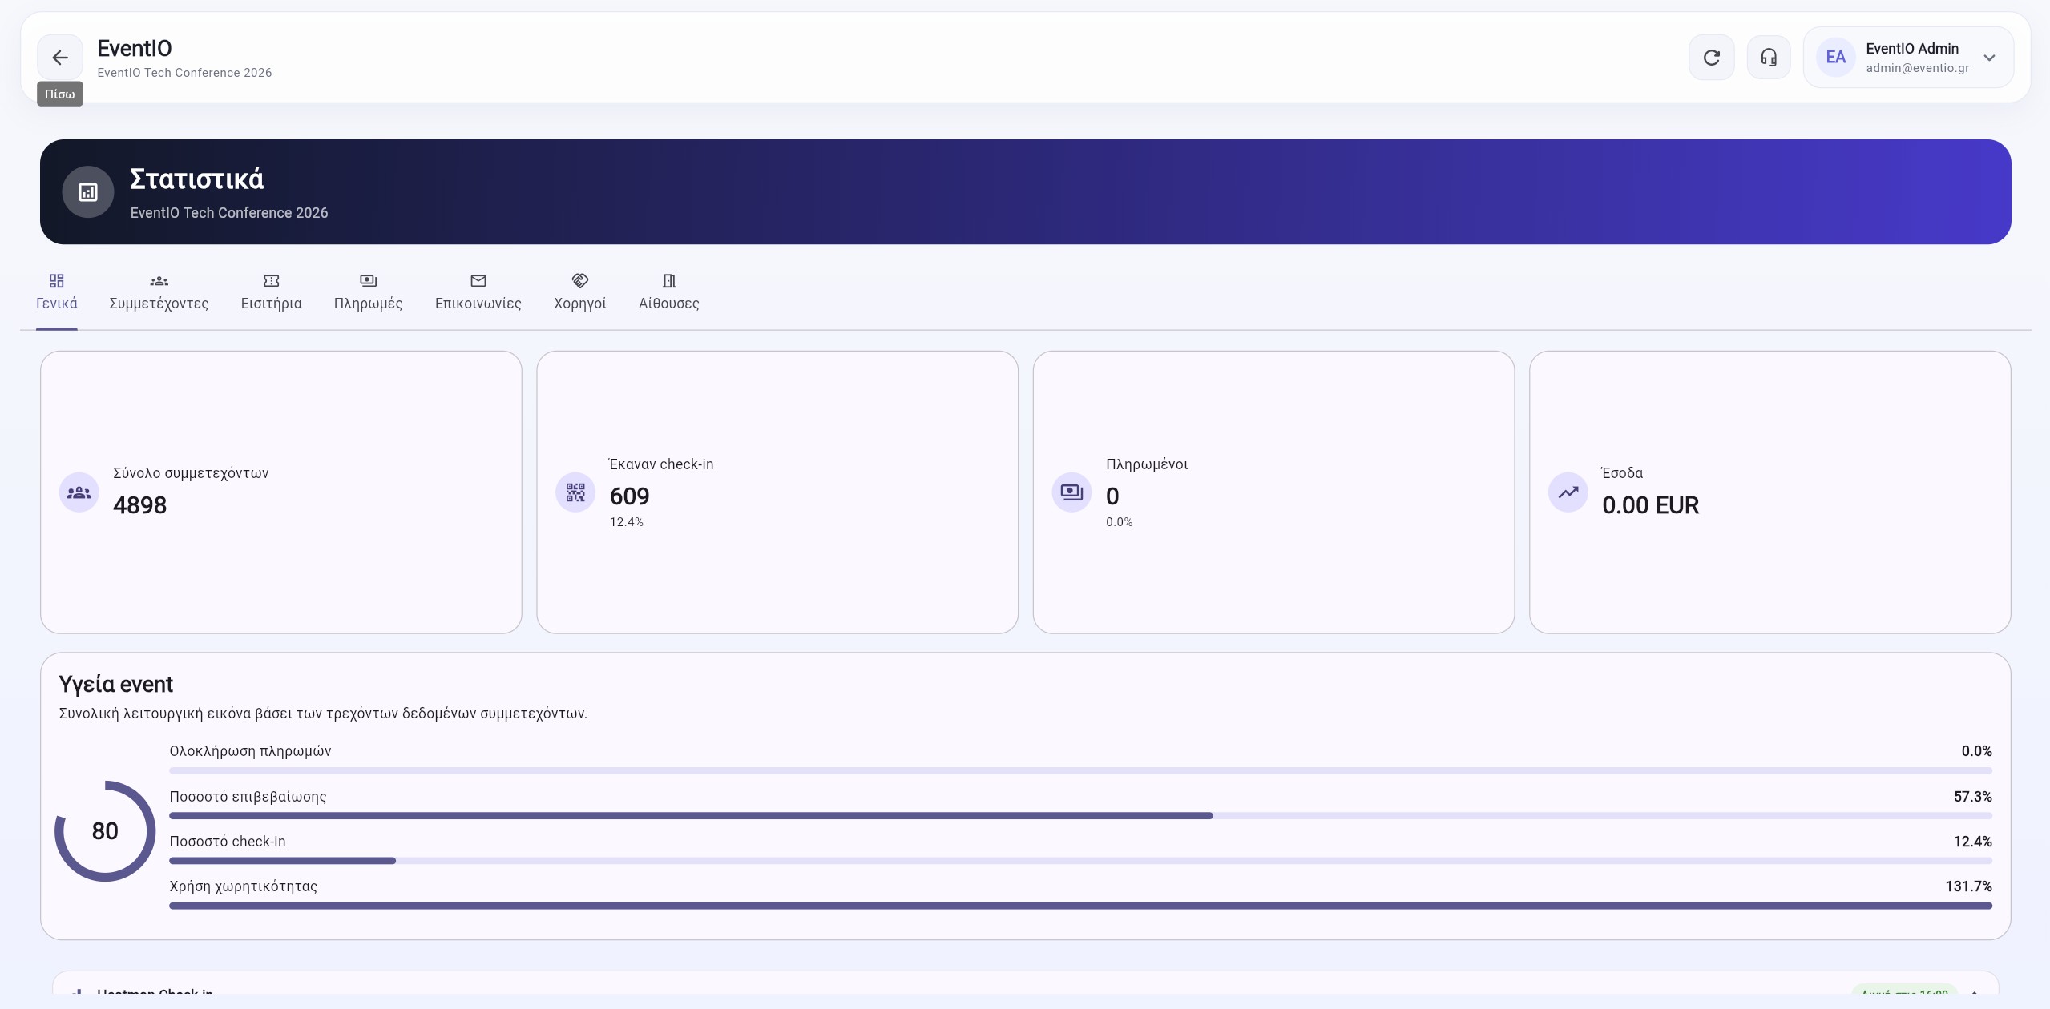Click the 57.3% confirmation value
Screen dimensions: 2050x1009
tap(1972, 797)
